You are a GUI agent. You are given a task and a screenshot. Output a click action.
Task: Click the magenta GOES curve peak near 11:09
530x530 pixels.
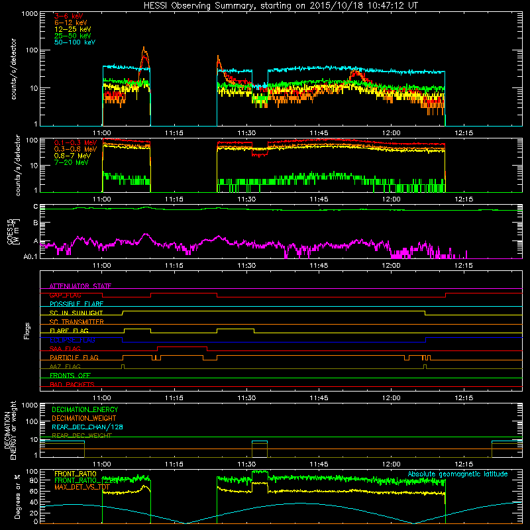tap(146, 234)
